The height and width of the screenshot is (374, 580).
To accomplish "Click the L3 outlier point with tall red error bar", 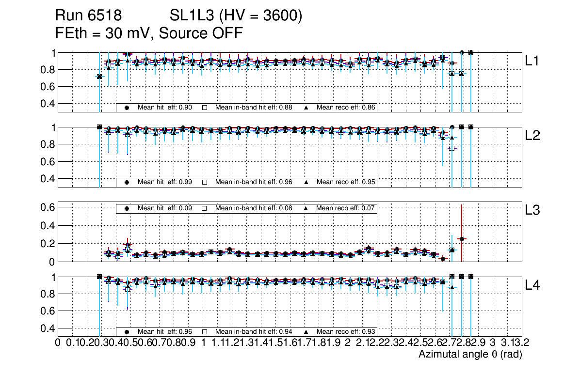I will pos(462,239).
